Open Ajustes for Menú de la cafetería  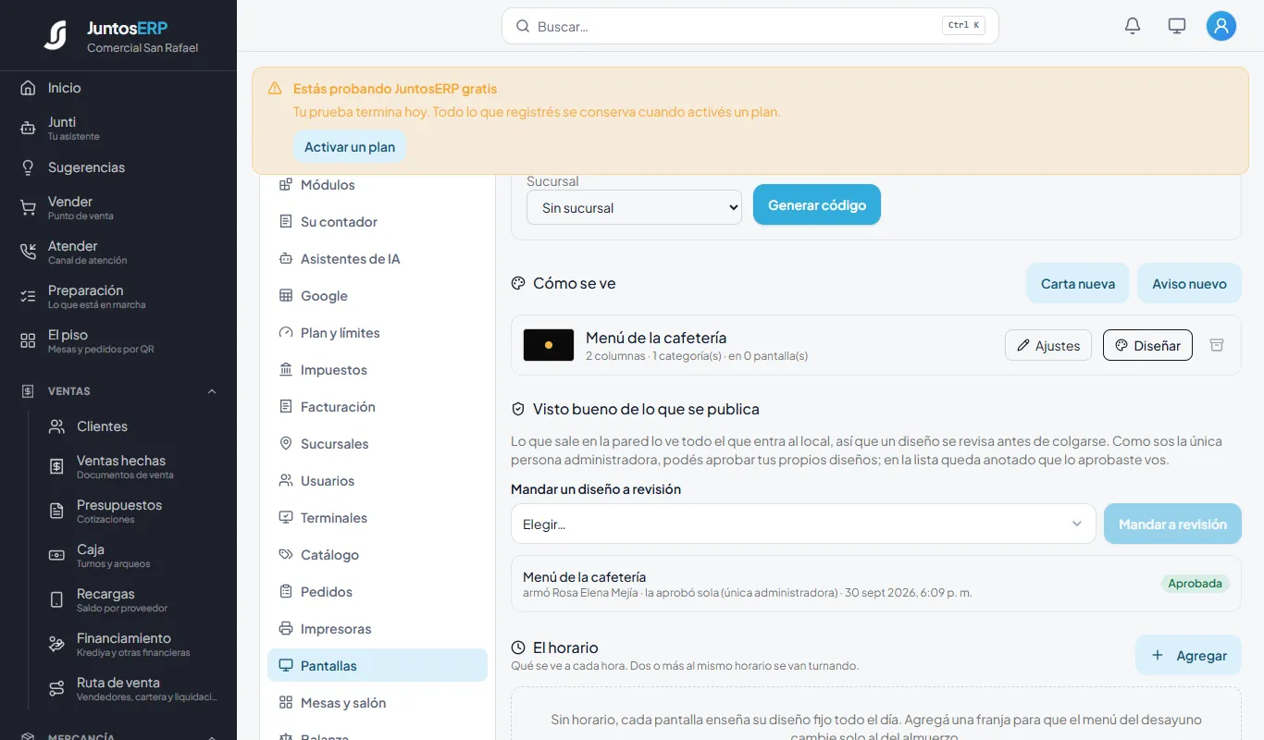(x=1048, y=345)
